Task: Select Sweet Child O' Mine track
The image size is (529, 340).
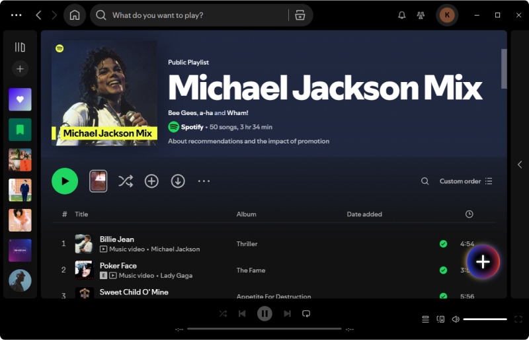Action: pos(134,292)
